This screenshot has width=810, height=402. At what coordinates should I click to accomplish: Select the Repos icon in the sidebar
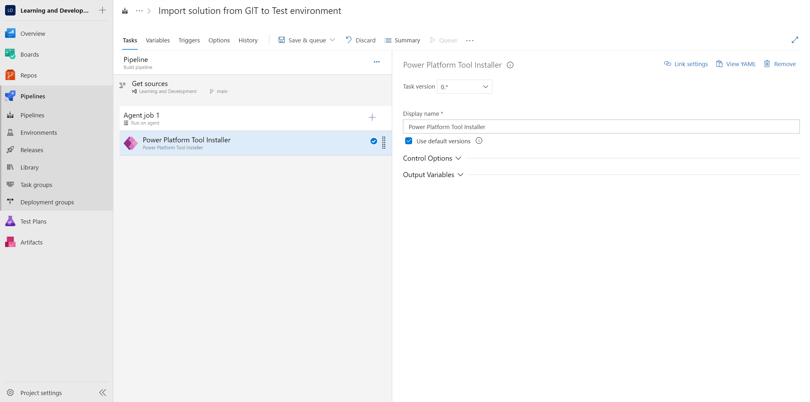10,75
